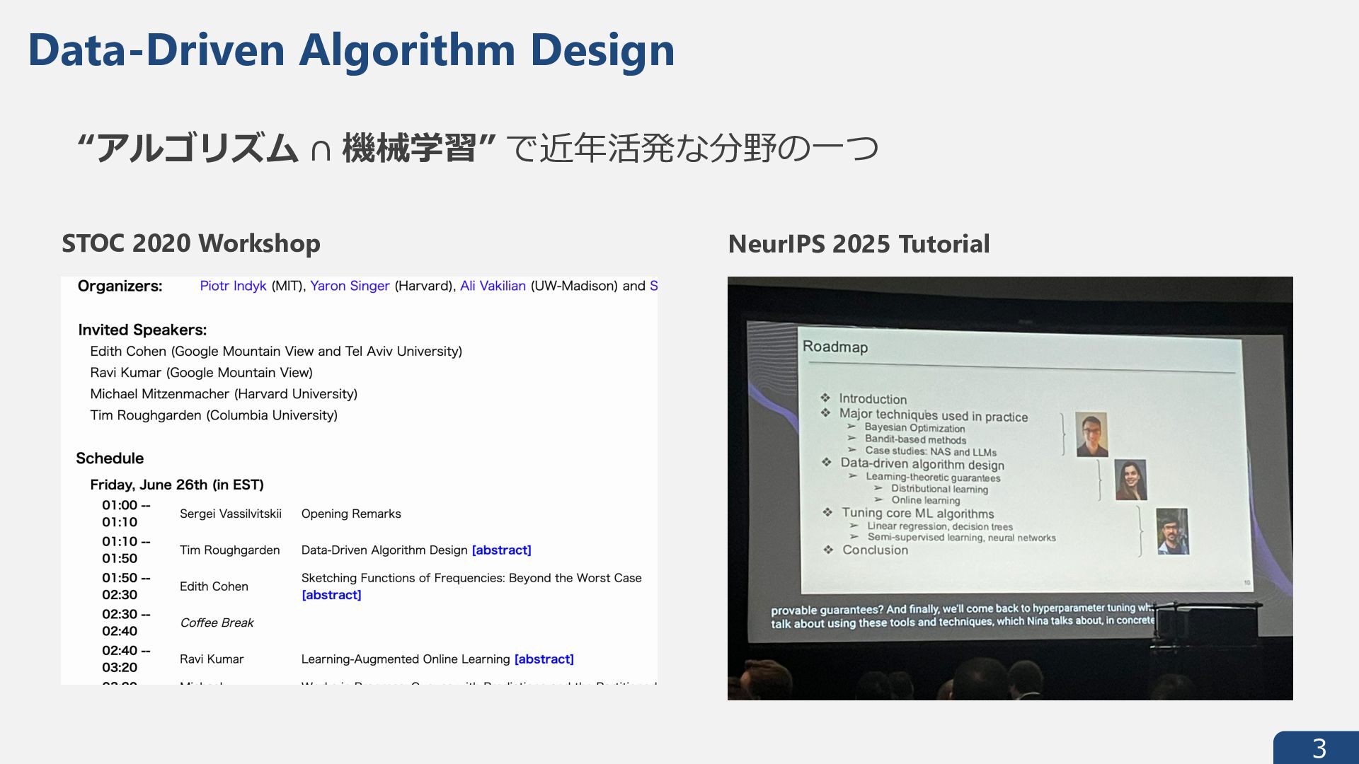Click the Piotr Indyk organizer link
Viewport: 1359px width, 764px height.
[233, 286]
